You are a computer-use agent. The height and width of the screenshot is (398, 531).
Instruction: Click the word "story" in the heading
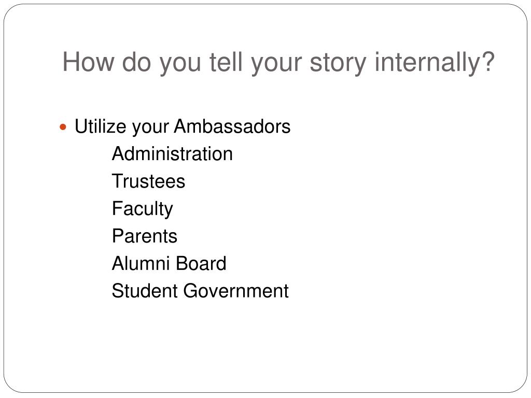tap(338, 63)
